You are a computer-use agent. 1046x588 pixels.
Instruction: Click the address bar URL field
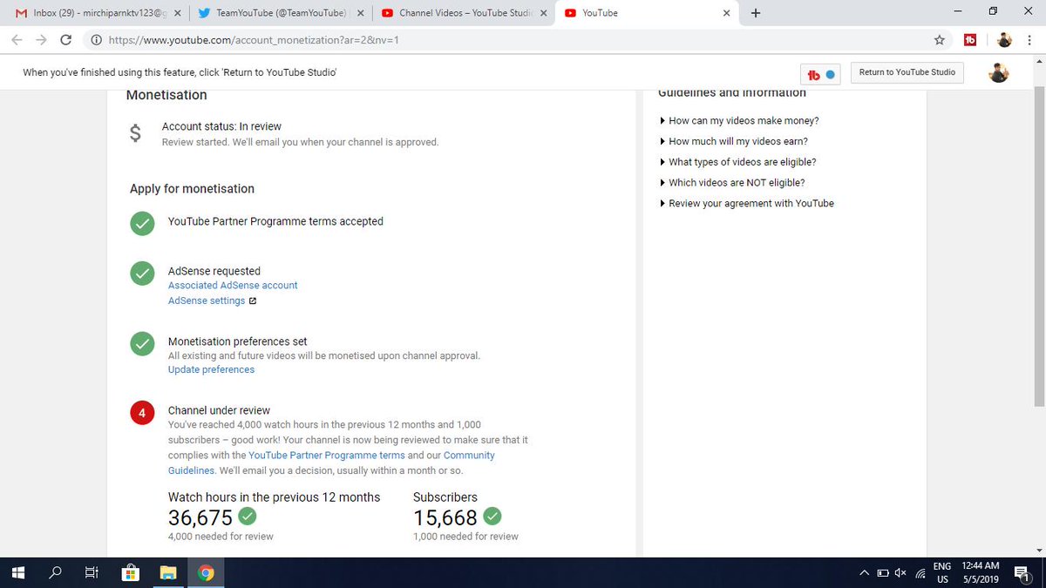click(x=514, y=40)
